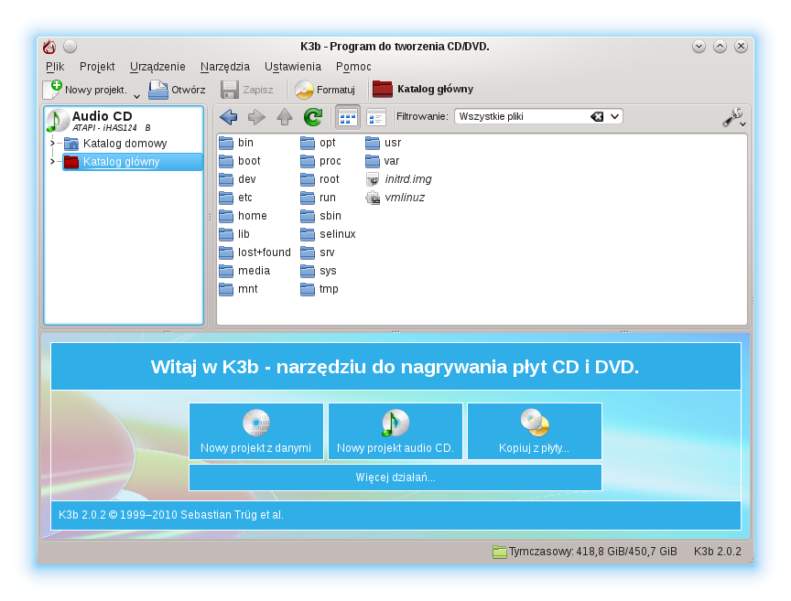This screenshot has width=791, height=601.
Task: Open the Wszystkie pliki filter dropdown
Action: point(614,116)
